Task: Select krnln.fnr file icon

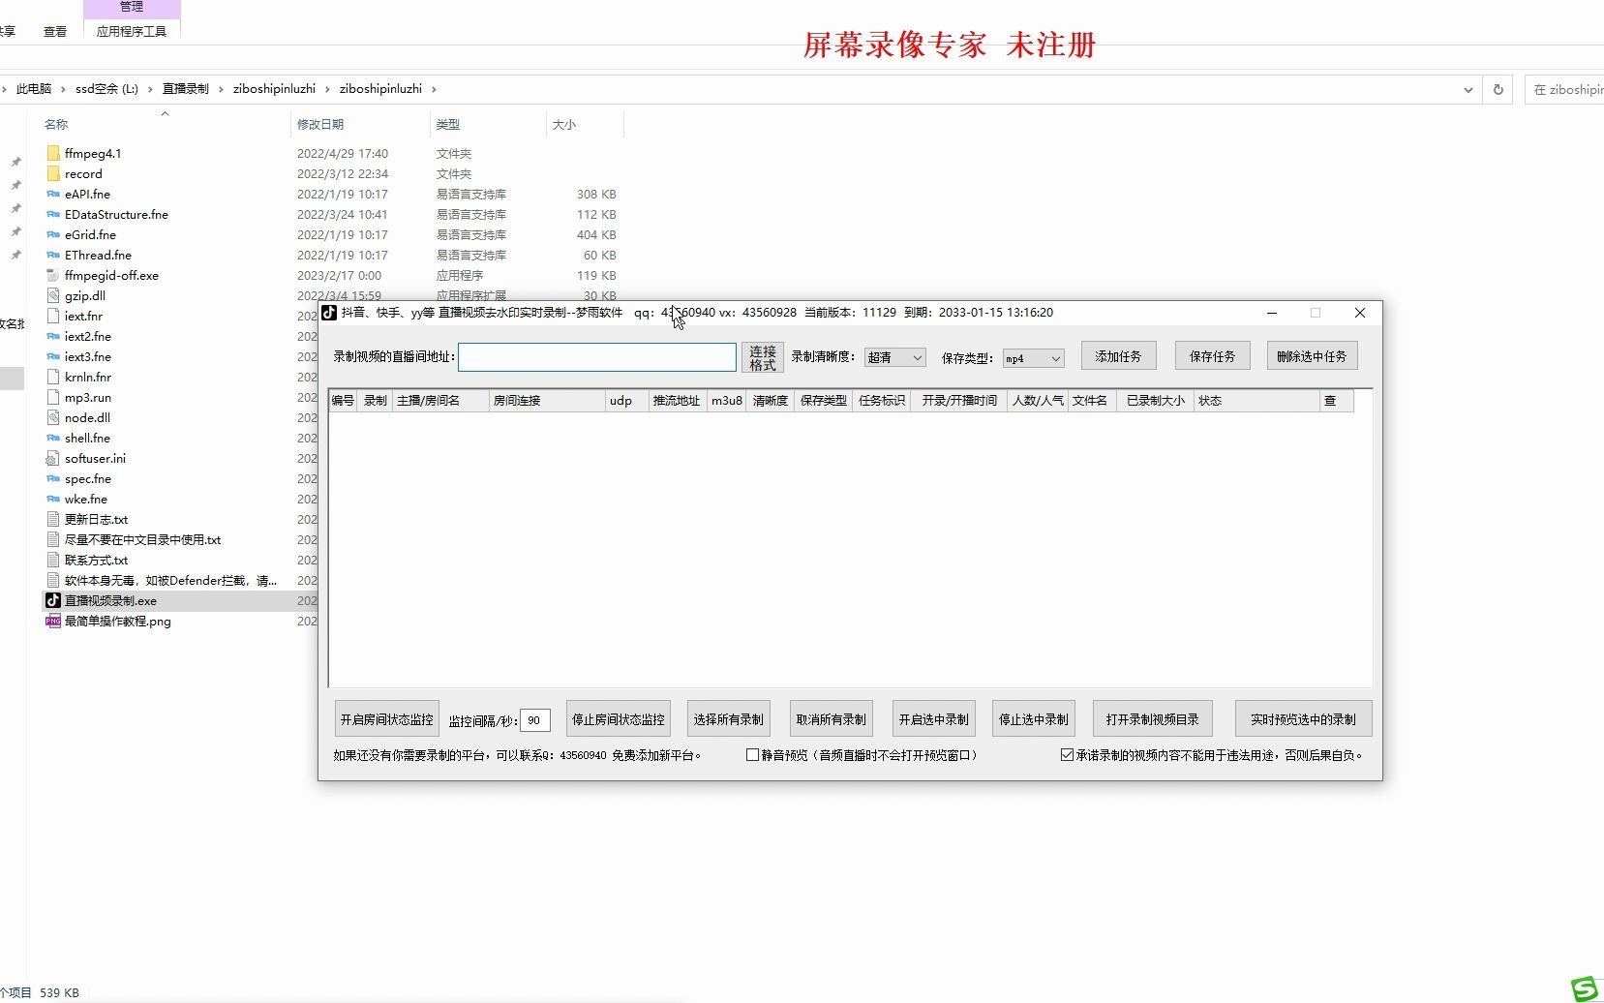Action: [53, 377]
